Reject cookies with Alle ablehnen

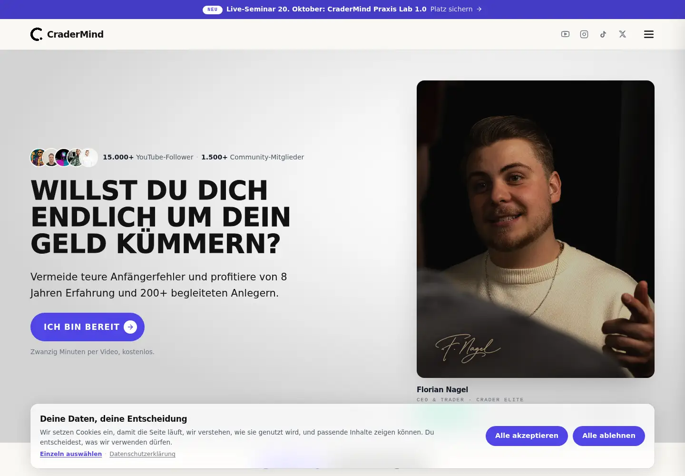pyautogui.click(x=609, y=436)
